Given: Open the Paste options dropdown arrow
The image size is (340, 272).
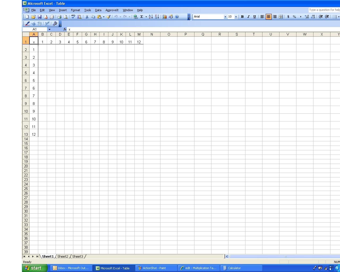Looking at the screenshot, I should point(104,16).
